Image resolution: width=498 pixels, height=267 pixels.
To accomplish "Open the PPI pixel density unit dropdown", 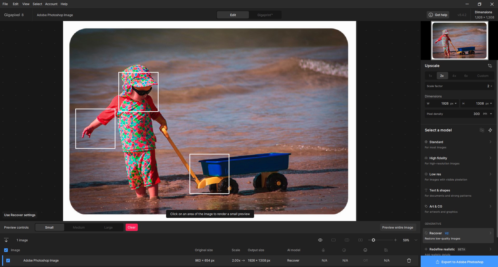I will point(487,114).
